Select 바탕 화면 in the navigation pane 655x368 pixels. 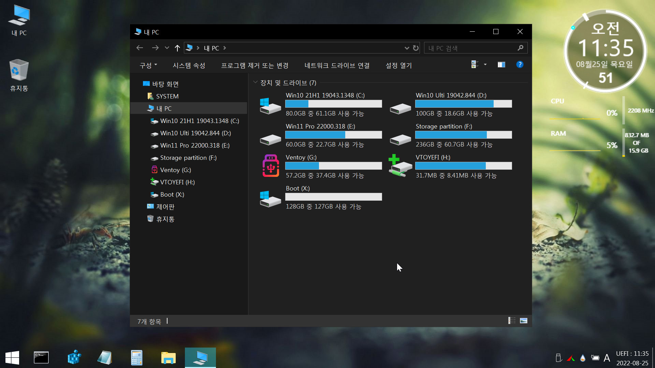point(165,84)
